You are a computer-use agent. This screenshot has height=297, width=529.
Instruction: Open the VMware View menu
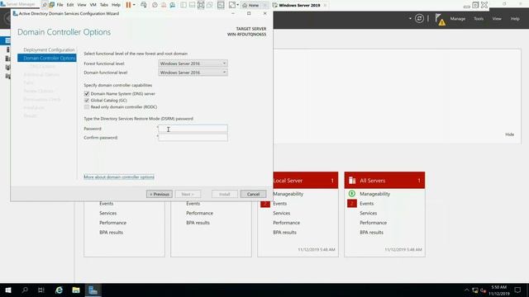click(x=82, y=5)
